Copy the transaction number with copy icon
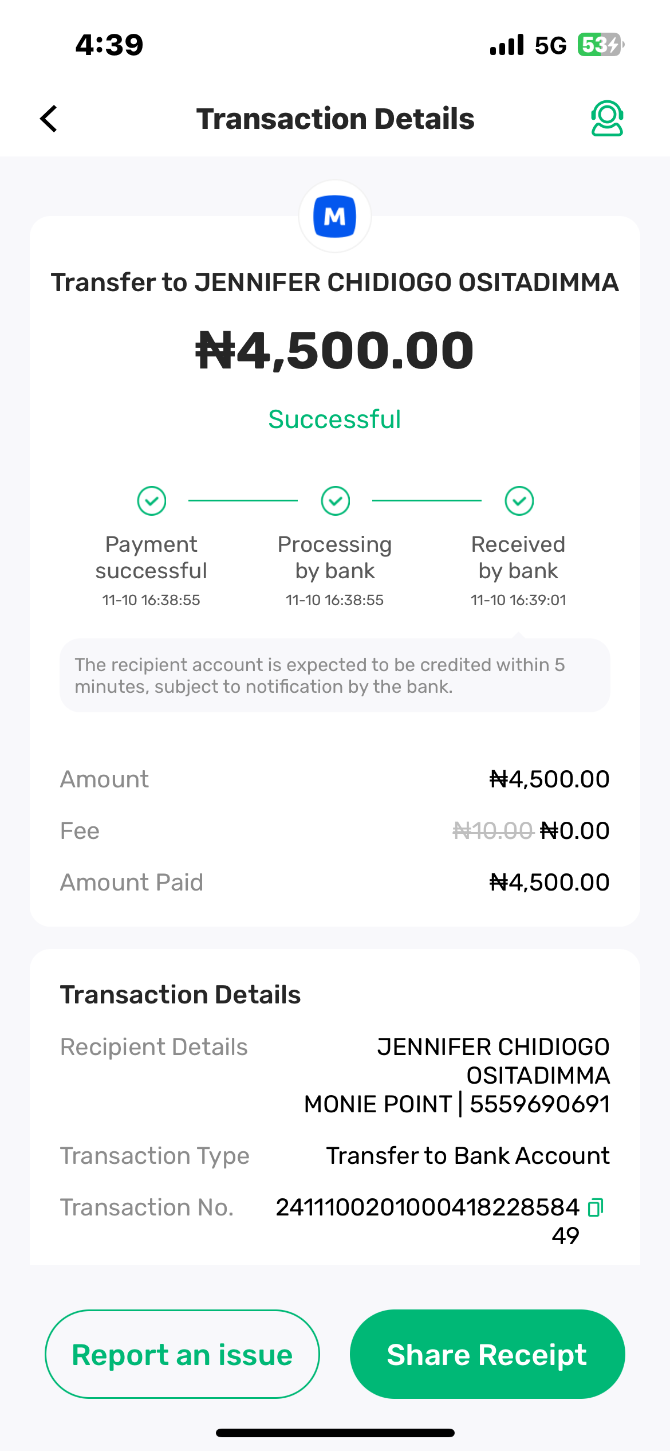The image size is (670, 1451). [x=596, y=1207]
